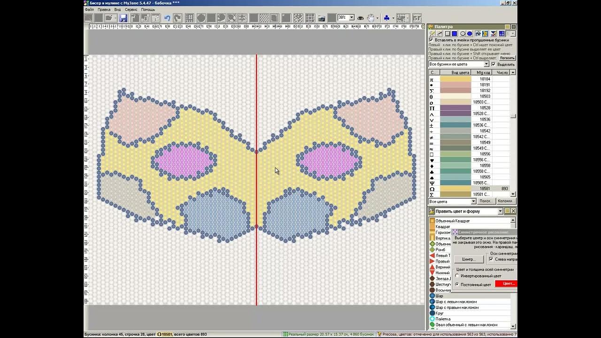Image resolution: width=601 pixels, height=338 pixels.
Task: Select empty ellipse palette tool
Action: point(462,34)
